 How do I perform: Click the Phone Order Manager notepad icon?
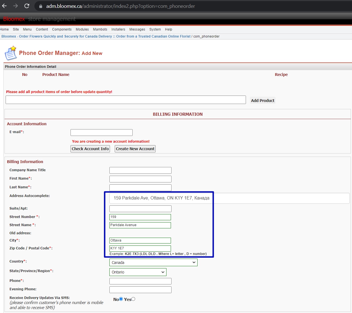pos(11,53)
